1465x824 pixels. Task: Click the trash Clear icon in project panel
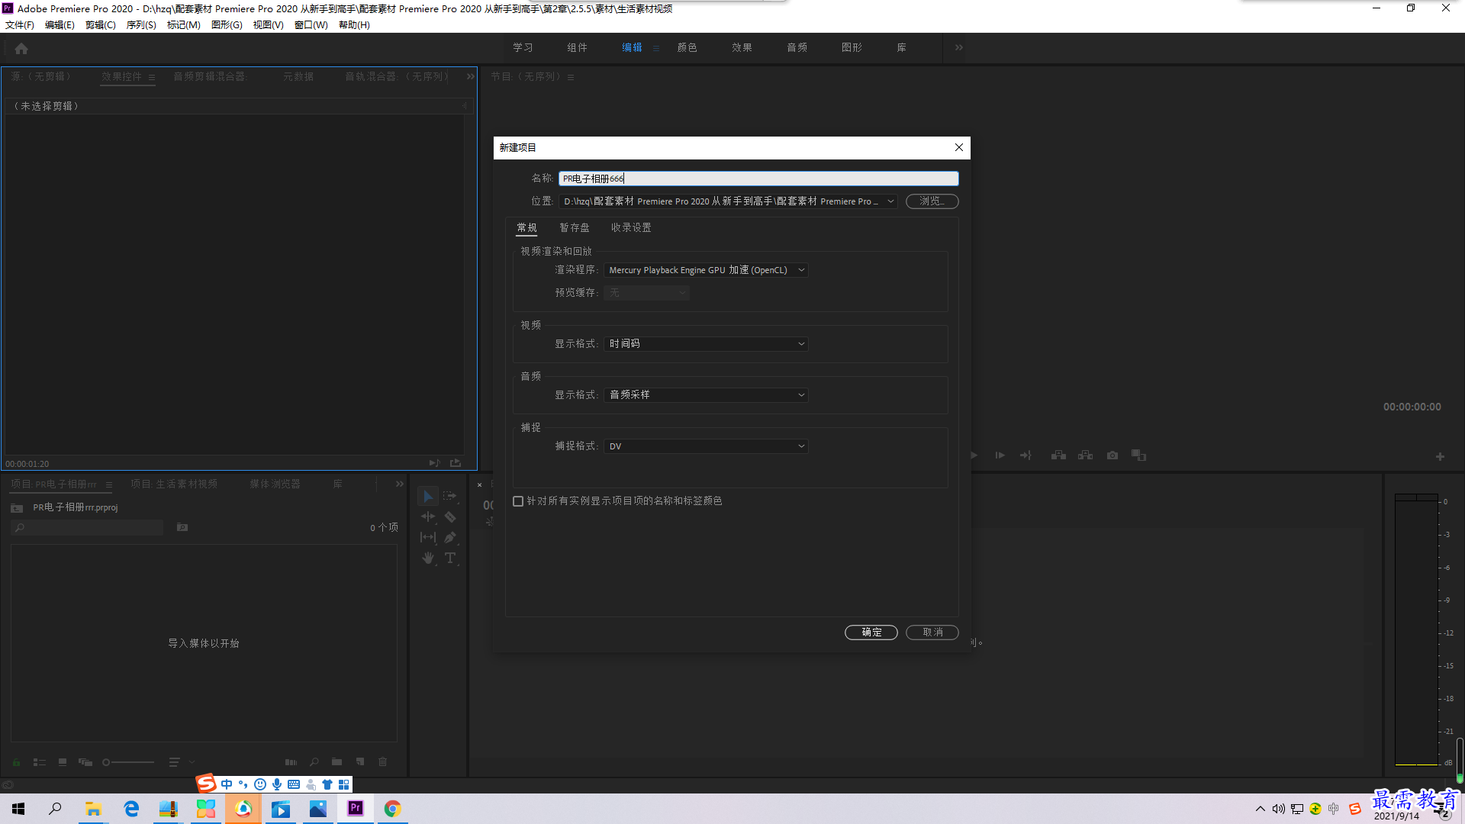pos(383,761)
